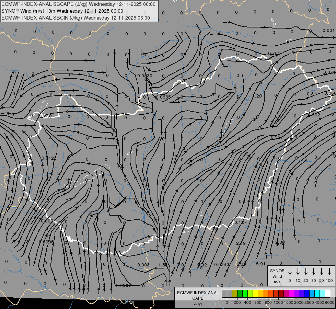Click the 2500 tick label in the CAPE legend

[x=309, y=302]
